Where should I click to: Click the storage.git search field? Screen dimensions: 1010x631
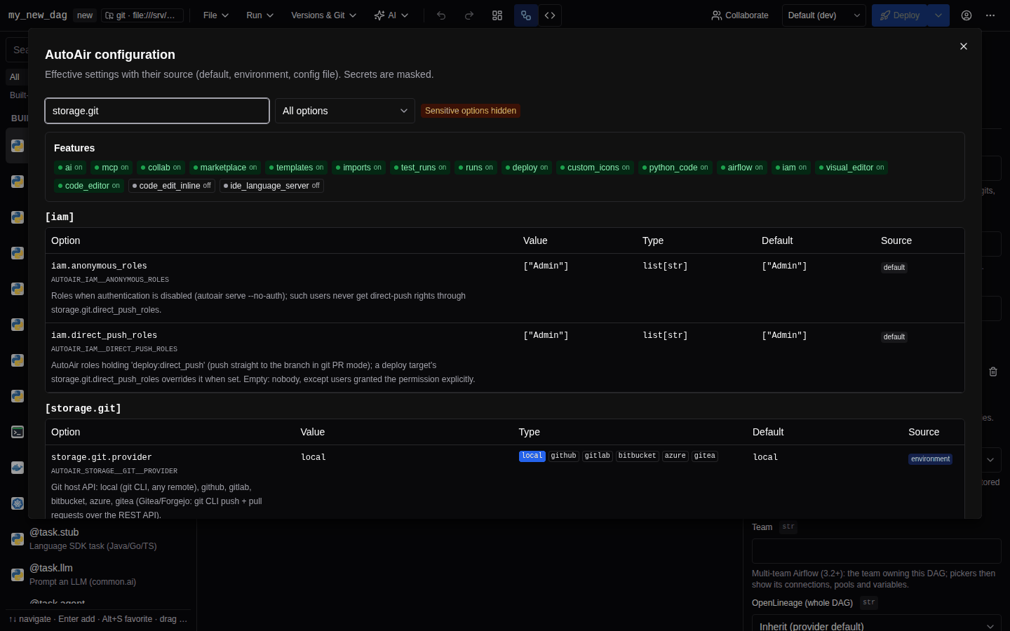click(157, 111)
